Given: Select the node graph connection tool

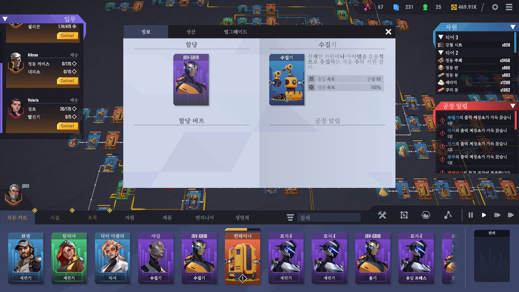Looking at the screenshot, I should click(448, 215).
